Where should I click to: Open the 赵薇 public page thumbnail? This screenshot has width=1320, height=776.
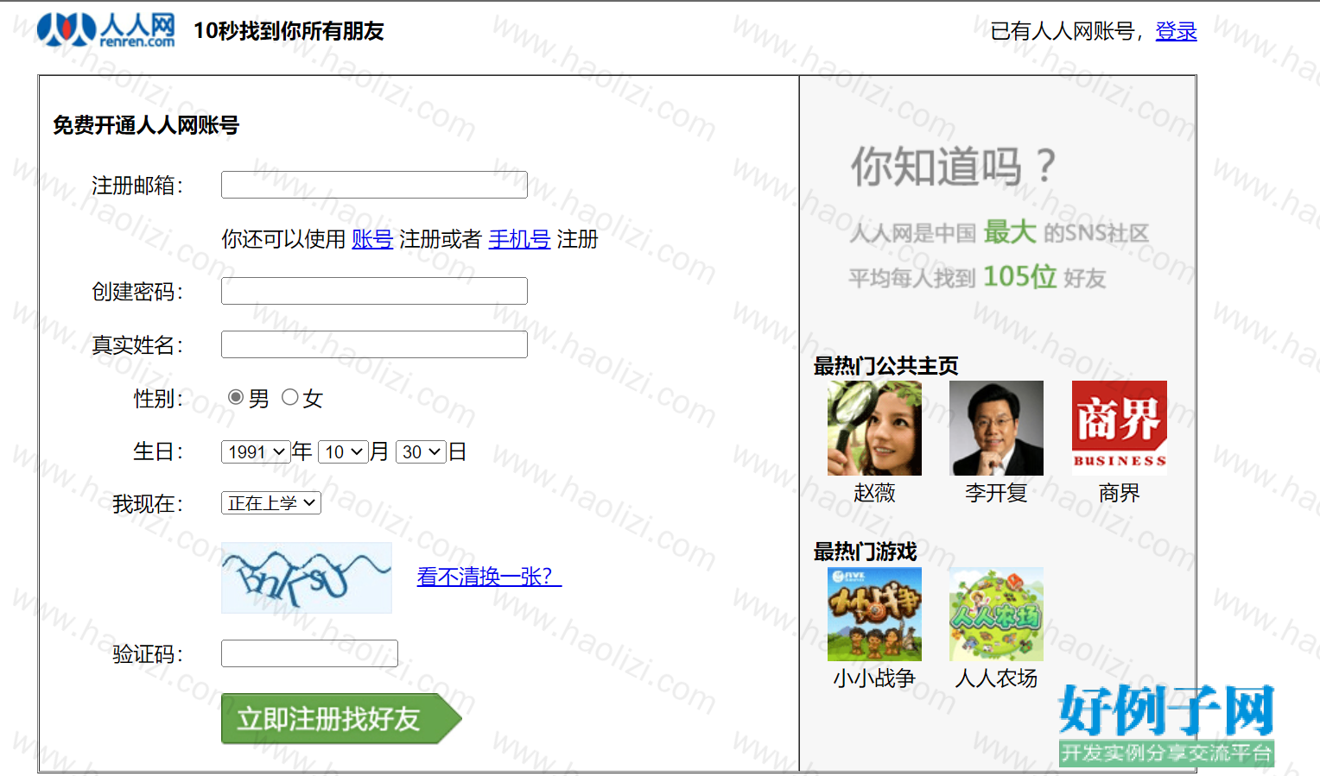pos(874,428)
